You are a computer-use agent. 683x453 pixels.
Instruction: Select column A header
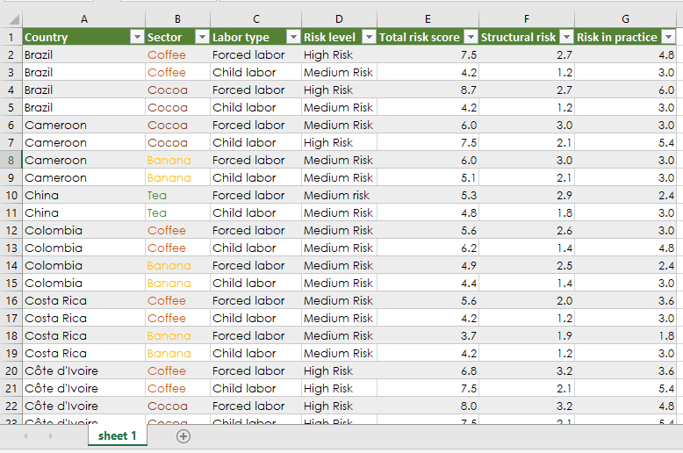coord(83,18)
